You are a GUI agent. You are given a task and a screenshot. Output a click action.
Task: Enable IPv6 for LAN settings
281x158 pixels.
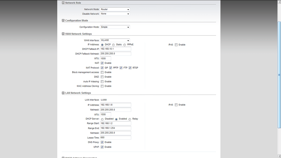[176, 105]
